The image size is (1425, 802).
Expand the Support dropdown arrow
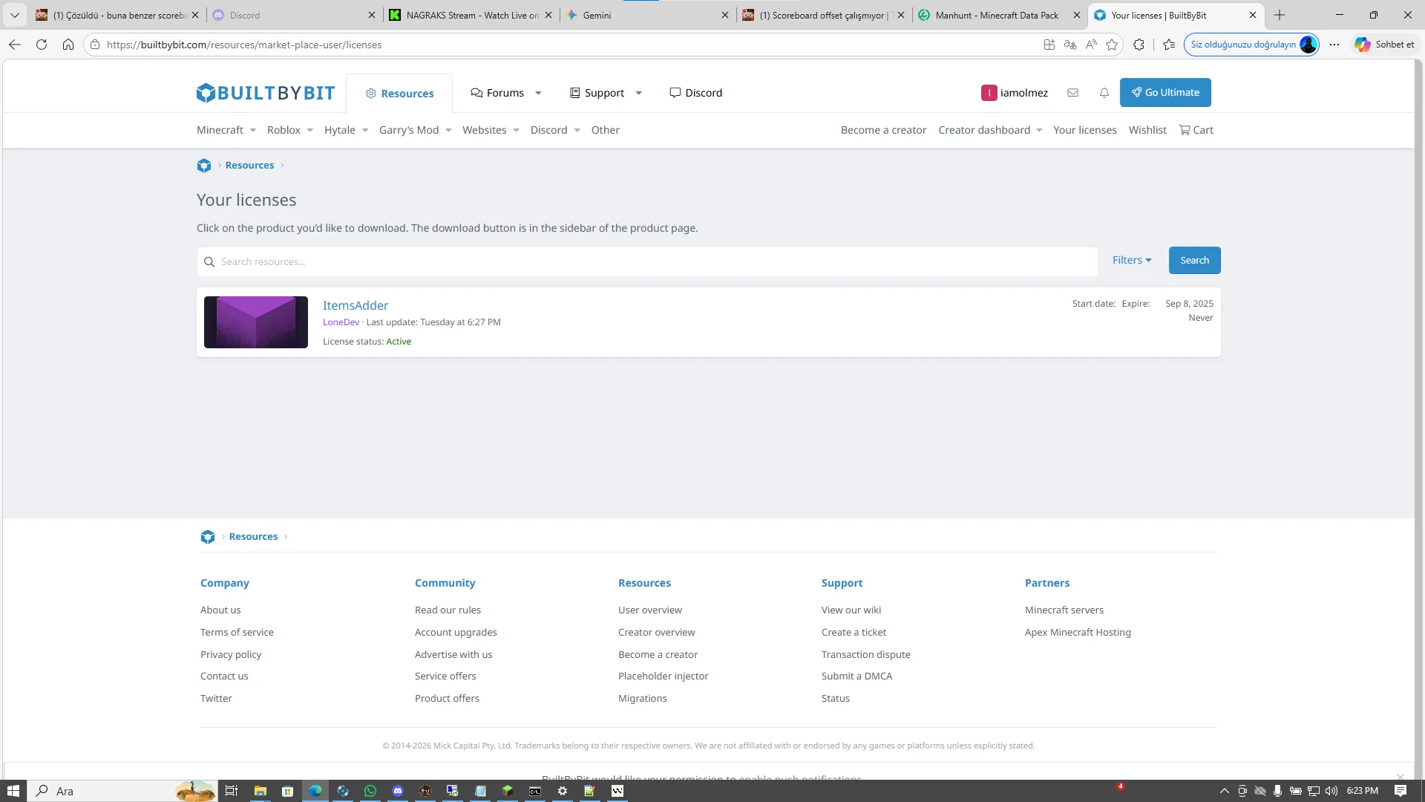[638, 93]
